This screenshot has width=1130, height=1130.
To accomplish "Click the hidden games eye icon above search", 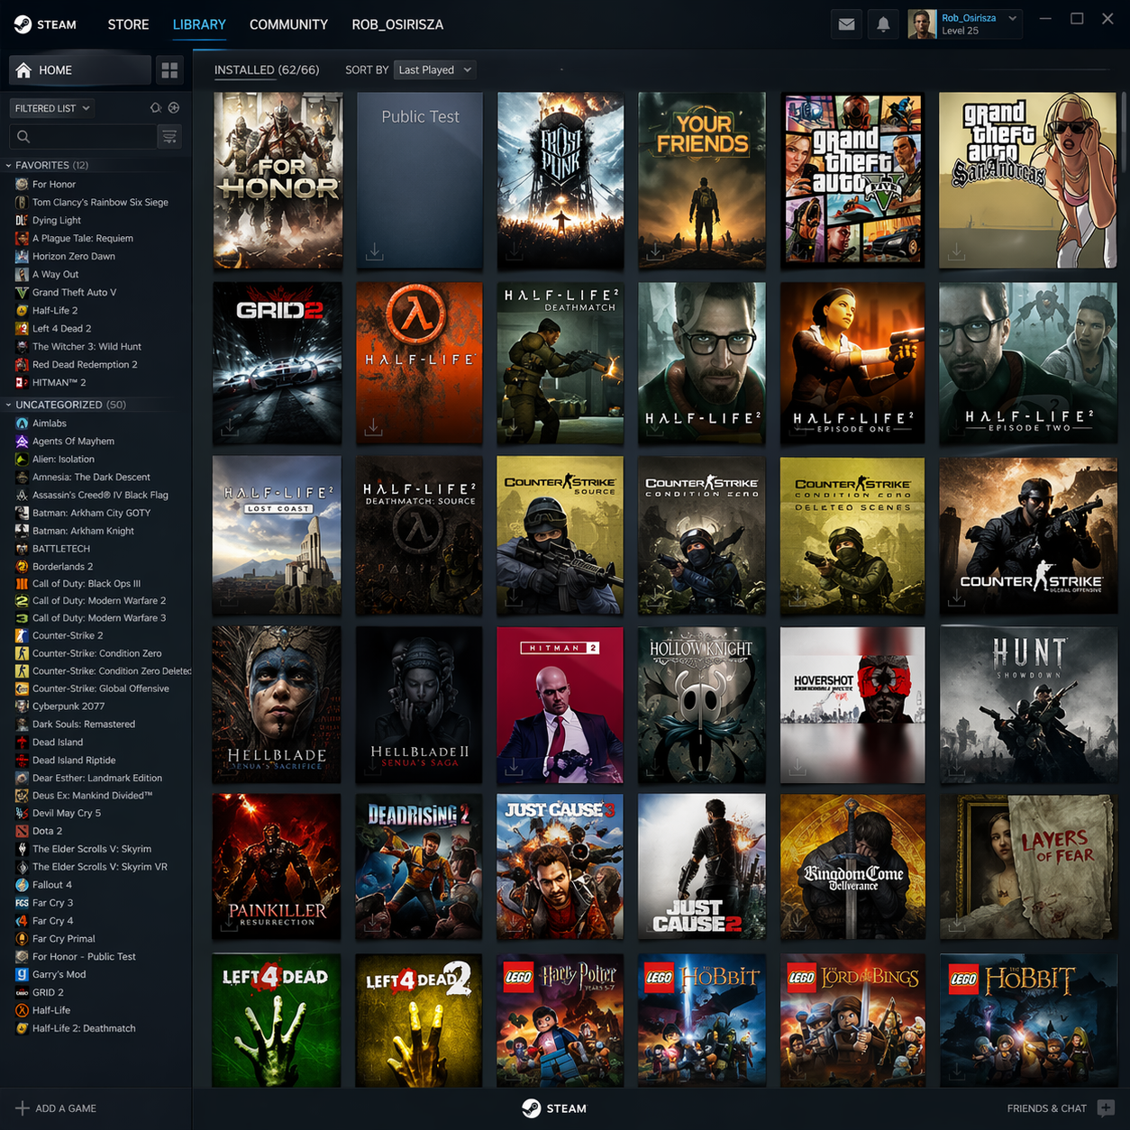I will click(154, 107).
